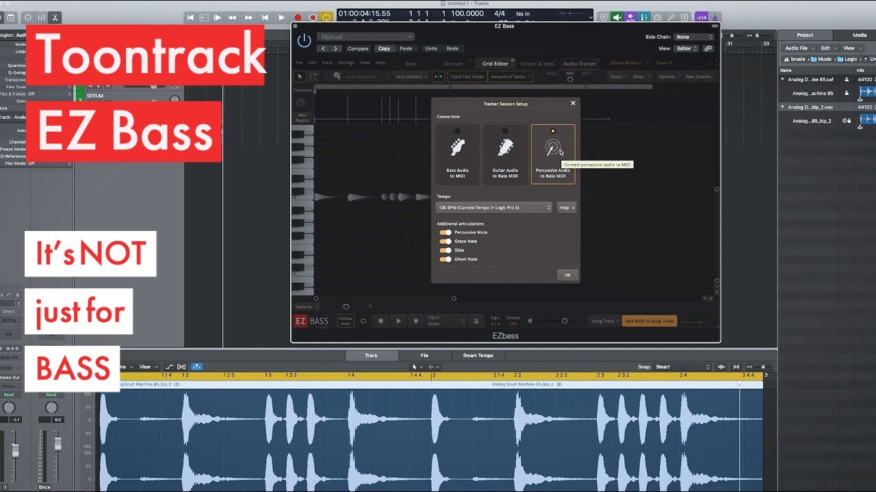Toggle Follow Host in EZ Bass
The height and width of the screenshot is (492, 876).
coord(346,320)
